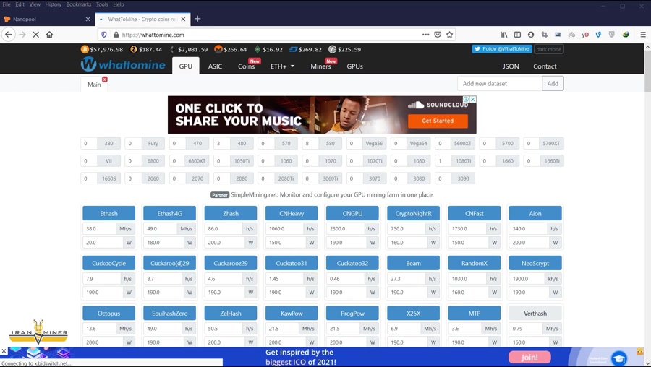Close the bottom ICO banner ad
This screenshot has width=651, height=367.
click(x=4, y=351)
